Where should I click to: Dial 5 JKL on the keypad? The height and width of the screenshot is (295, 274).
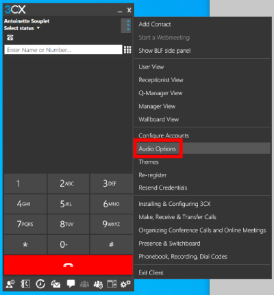point(68,204)
